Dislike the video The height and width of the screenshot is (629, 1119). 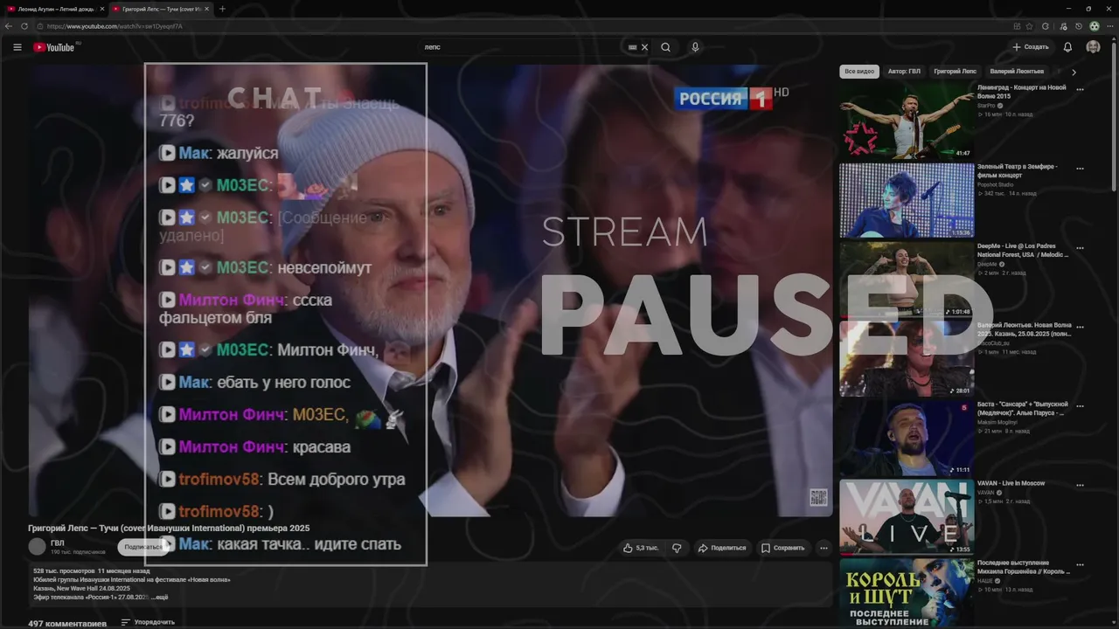click(x=677, y=548)
